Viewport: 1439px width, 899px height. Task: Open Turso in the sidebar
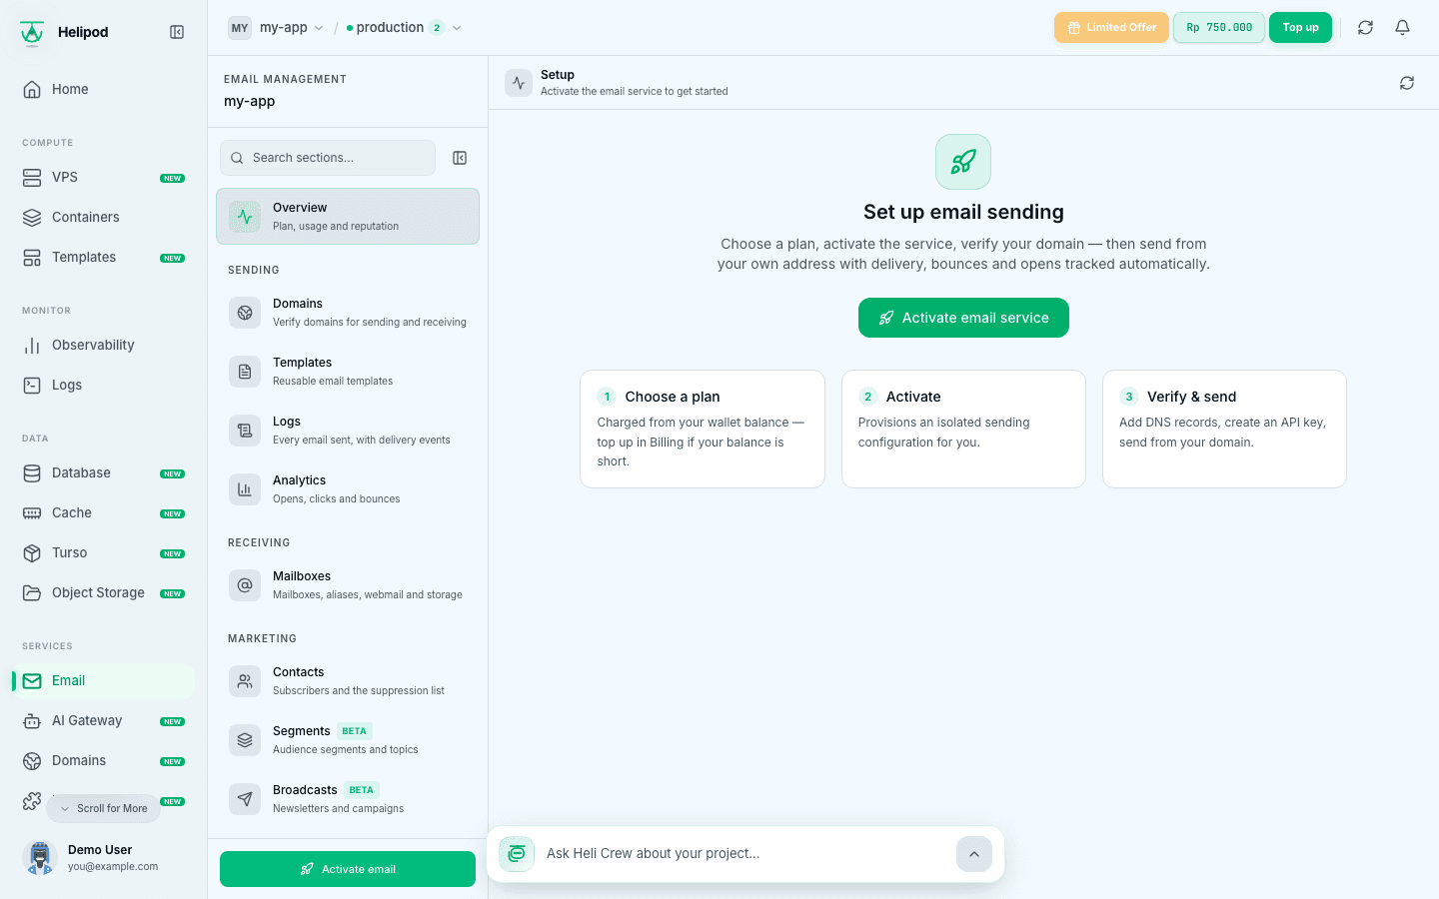point(104,553)
